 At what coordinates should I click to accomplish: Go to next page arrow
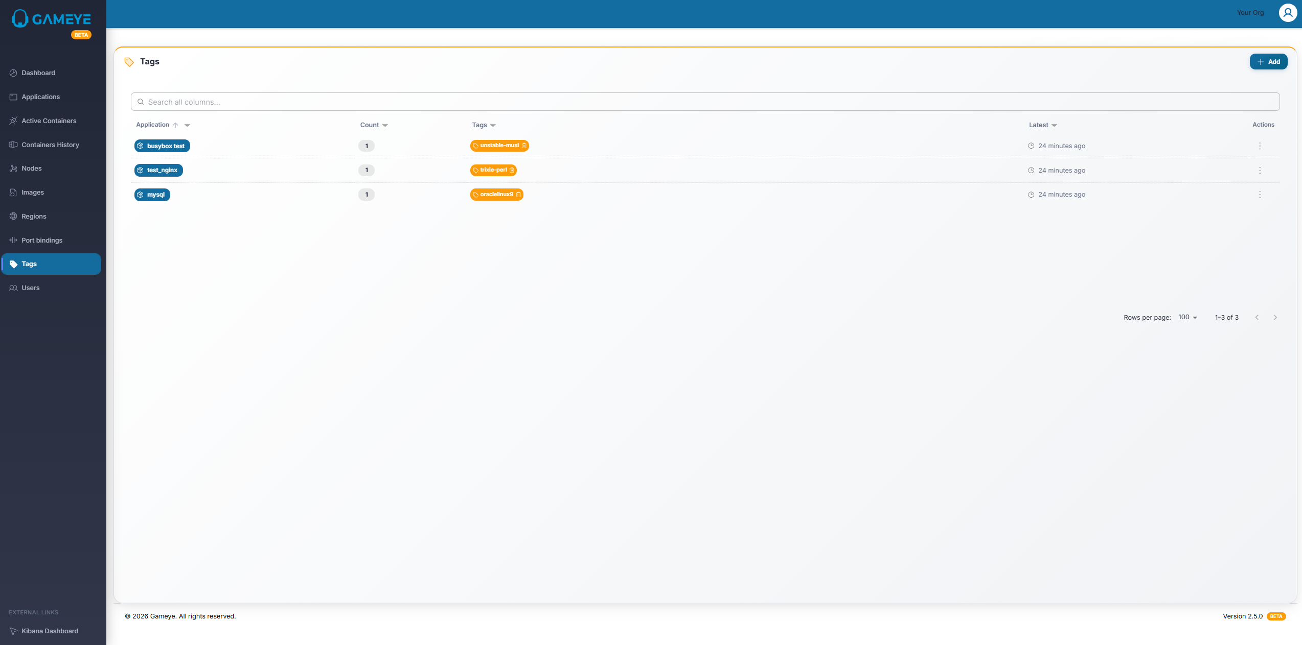click(x=1275, y=318)
